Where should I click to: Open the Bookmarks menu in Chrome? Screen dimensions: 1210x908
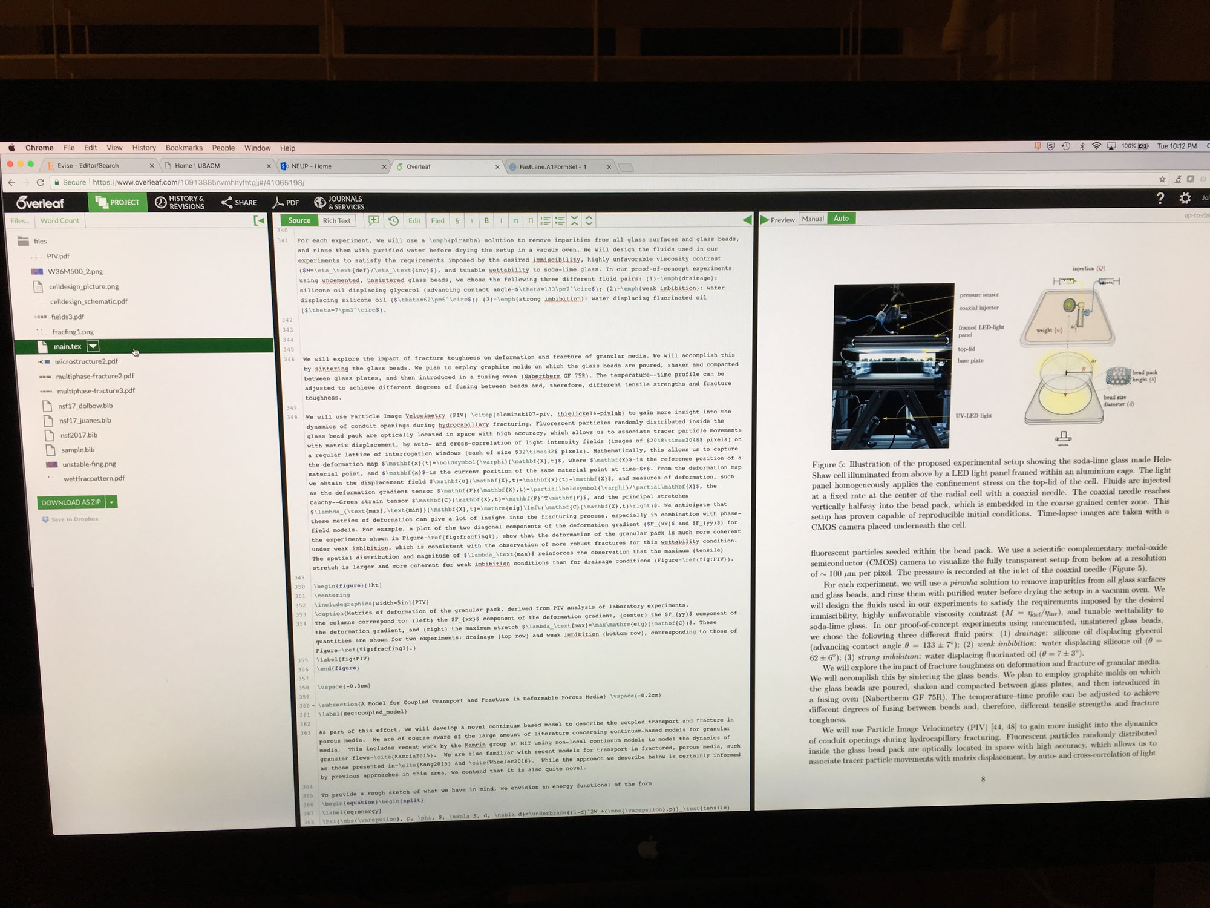184,148
